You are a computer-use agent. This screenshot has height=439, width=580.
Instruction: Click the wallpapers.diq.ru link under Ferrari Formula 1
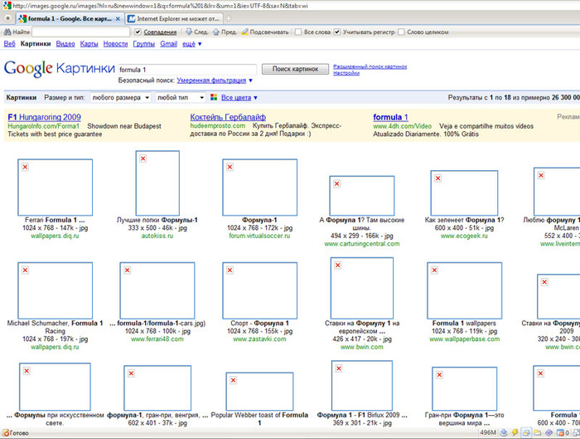pyautogui.click(x=55, y=236)
